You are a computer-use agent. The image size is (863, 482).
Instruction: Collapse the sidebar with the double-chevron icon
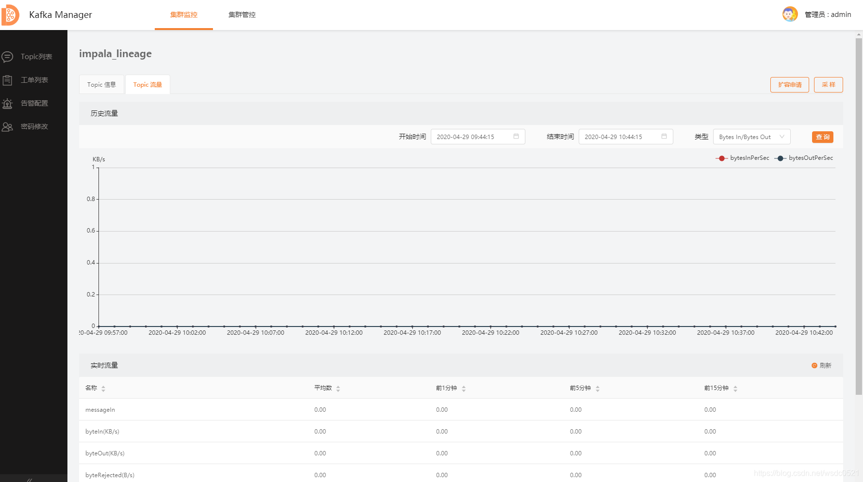30,480
